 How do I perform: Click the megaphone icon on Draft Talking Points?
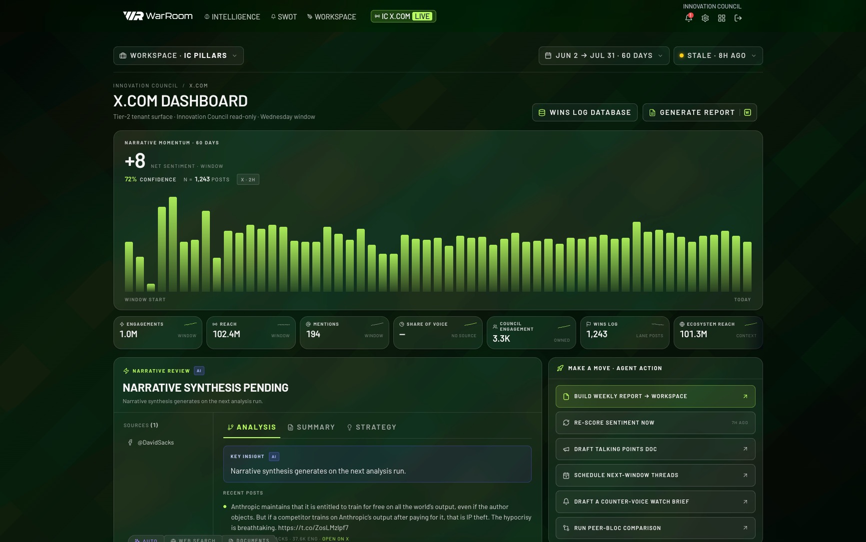point(566,449)
